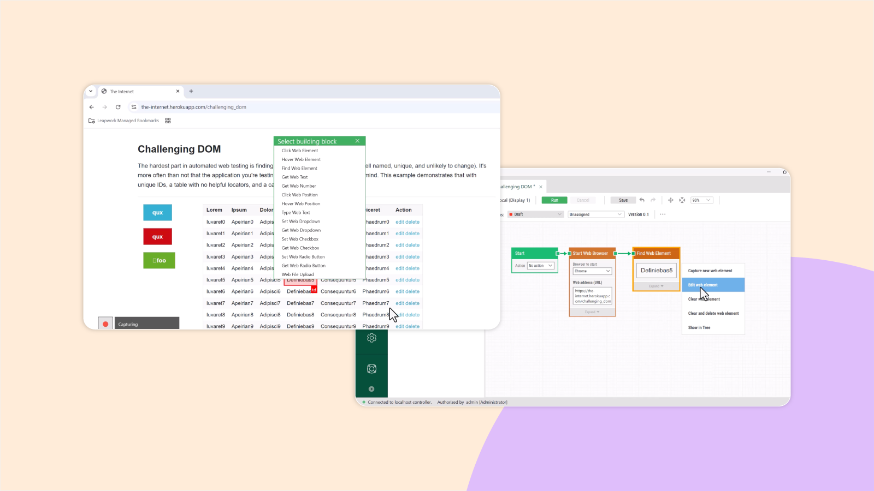Click the browser address bar URL
This screenshot has height=491, width=874.
click(x=194, y=107)
